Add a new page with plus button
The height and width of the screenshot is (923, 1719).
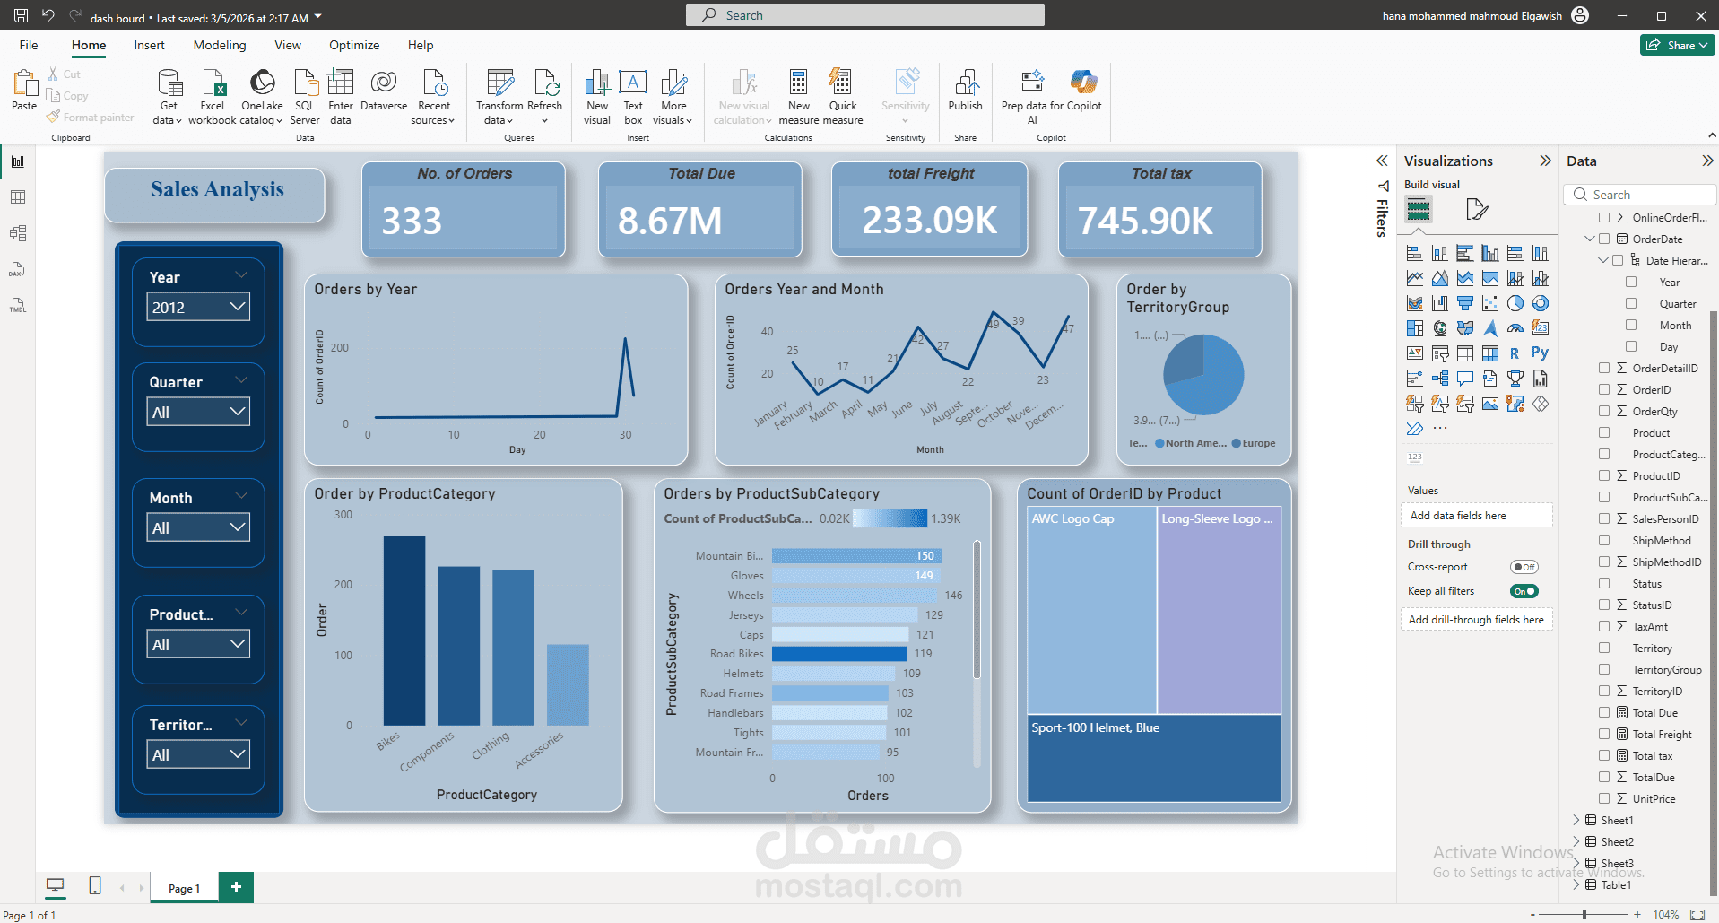click(236, 887)
